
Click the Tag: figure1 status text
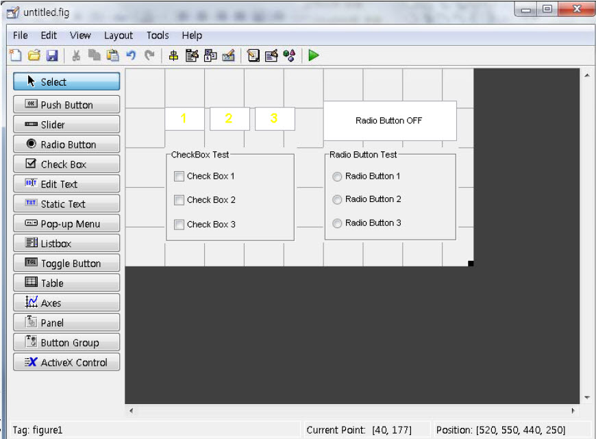coord(37,430)
